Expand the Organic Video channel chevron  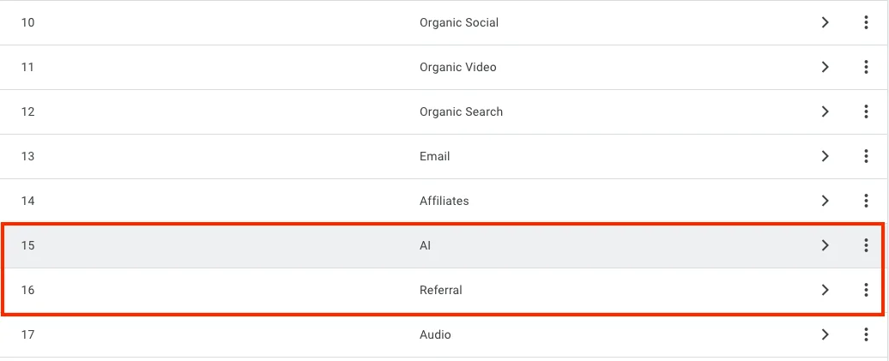click(x=825, y=67)
